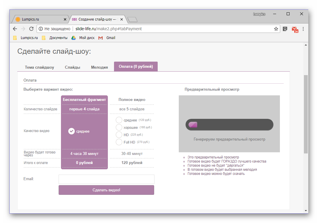Choose хорошее (180 руб.) quality option
The image size is (318, 223).
(x=119, y=127)
